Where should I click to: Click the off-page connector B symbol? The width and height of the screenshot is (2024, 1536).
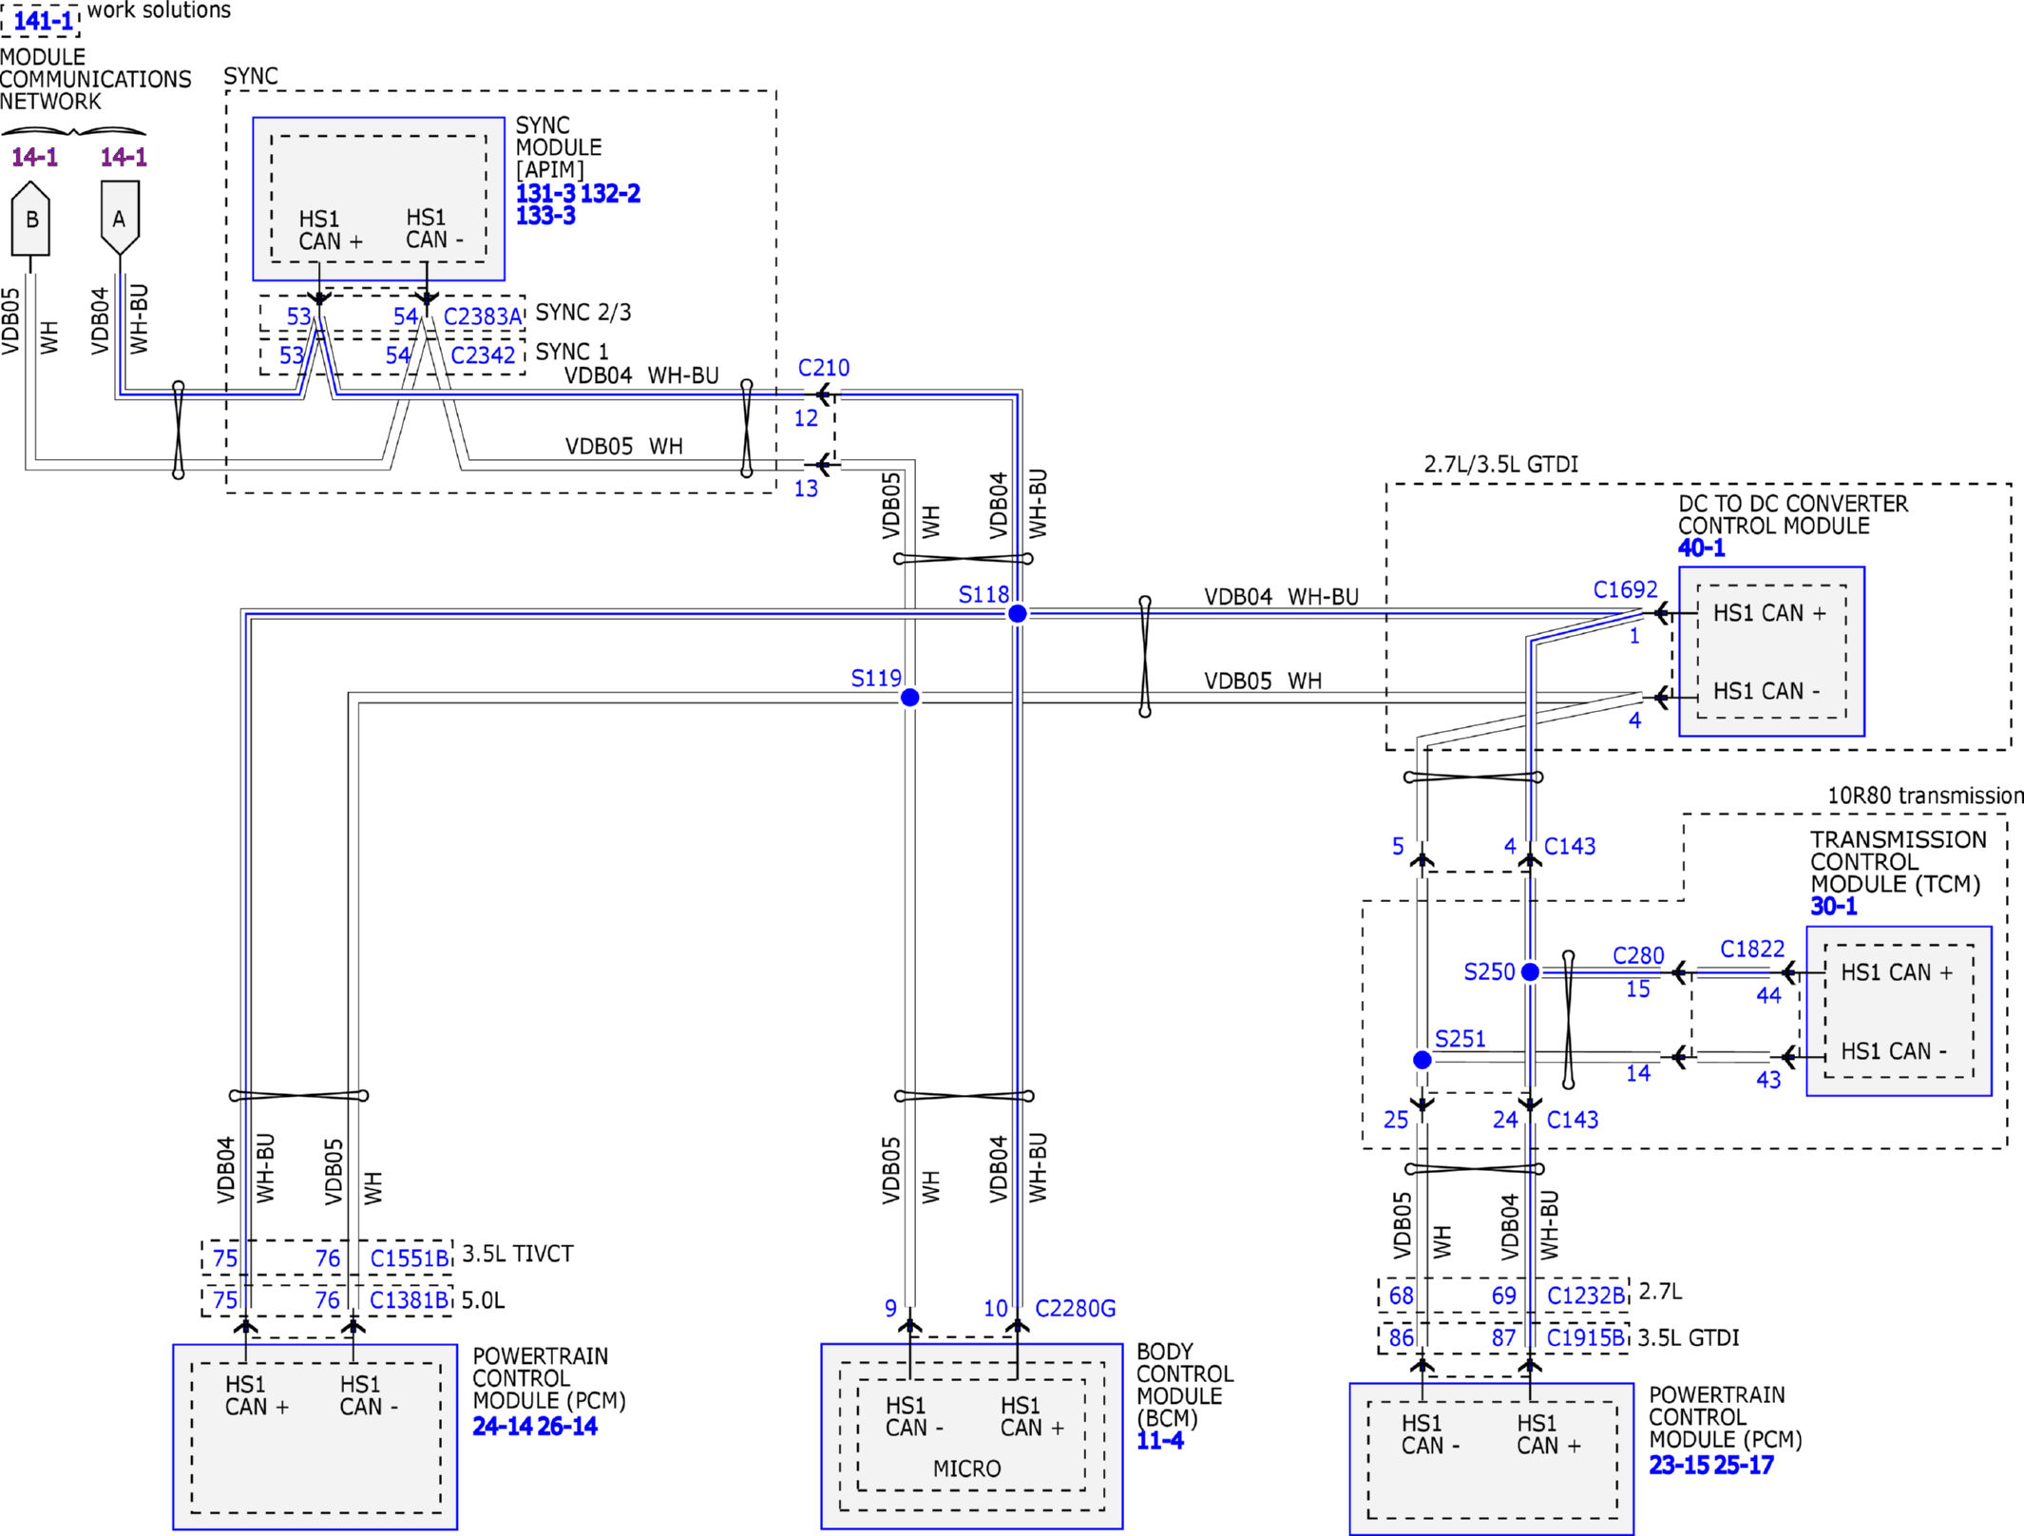click(30, 220)
